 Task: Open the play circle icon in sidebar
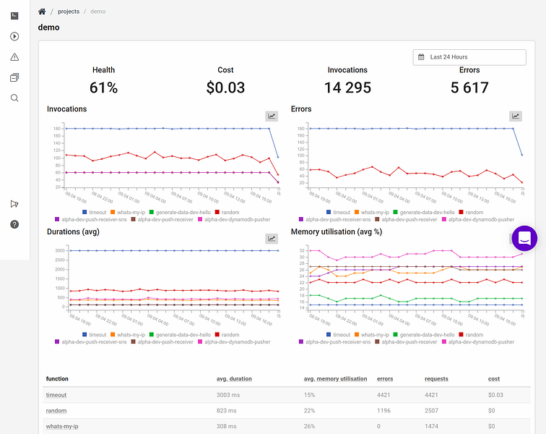pyautogui.click(x=14, y=36)
